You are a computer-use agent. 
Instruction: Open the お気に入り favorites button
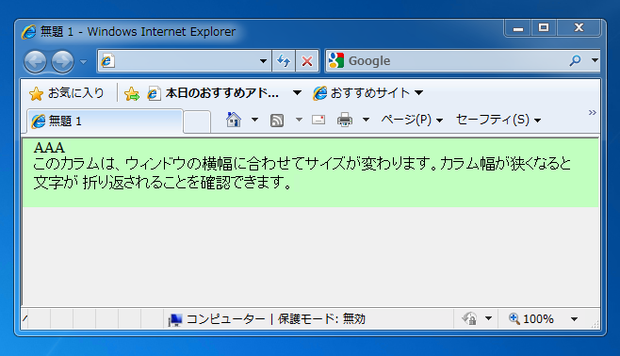point(66,93)
